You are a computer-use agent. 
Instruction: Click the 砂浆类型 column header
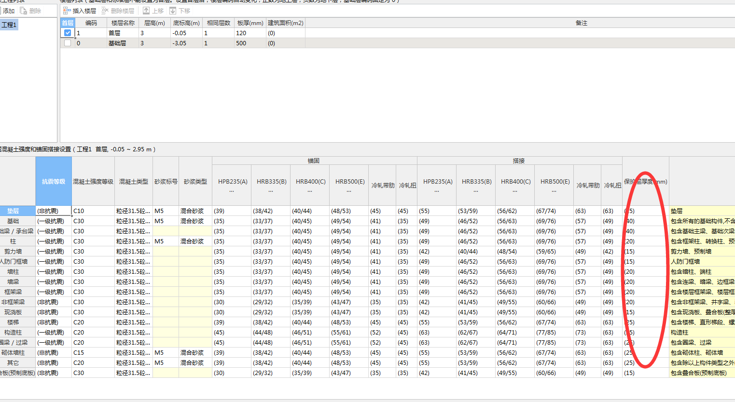pos(195,181)
